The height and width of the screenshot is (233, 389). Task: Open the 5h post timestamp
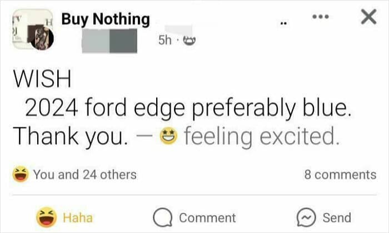165,40
